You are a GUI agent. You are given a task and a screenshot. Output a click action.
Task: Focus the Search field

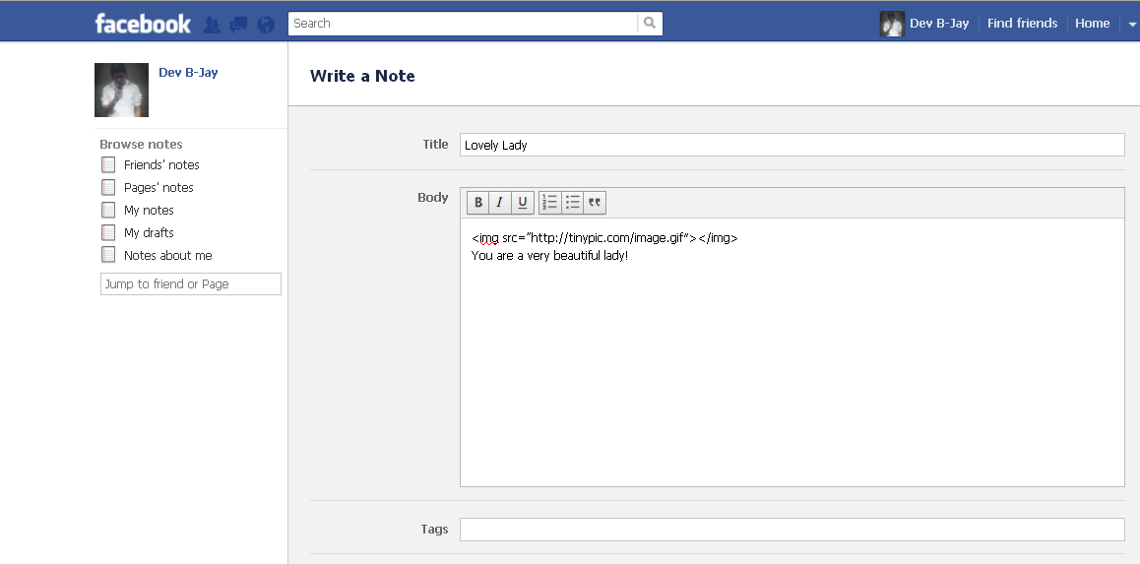pyautogui.click(x=463, y=24)
